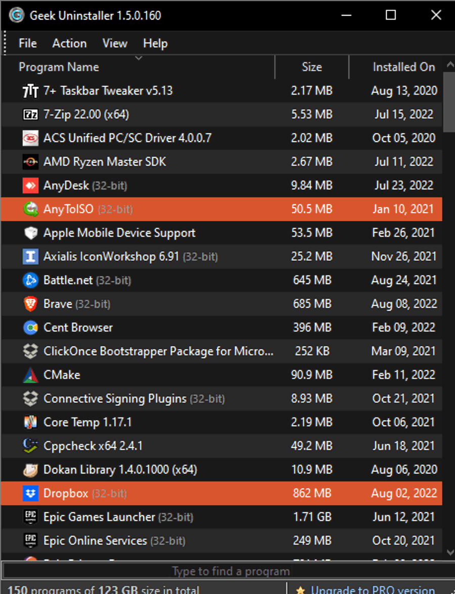Select the 'Epic Games Launcher' name
The image size is (455, 594).
pyautogui.click(x=99, y=517)
